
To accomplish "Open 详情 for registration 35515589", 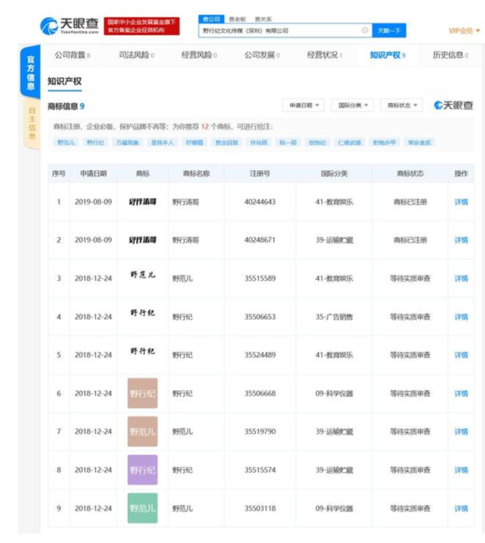I will coord(461,279).
